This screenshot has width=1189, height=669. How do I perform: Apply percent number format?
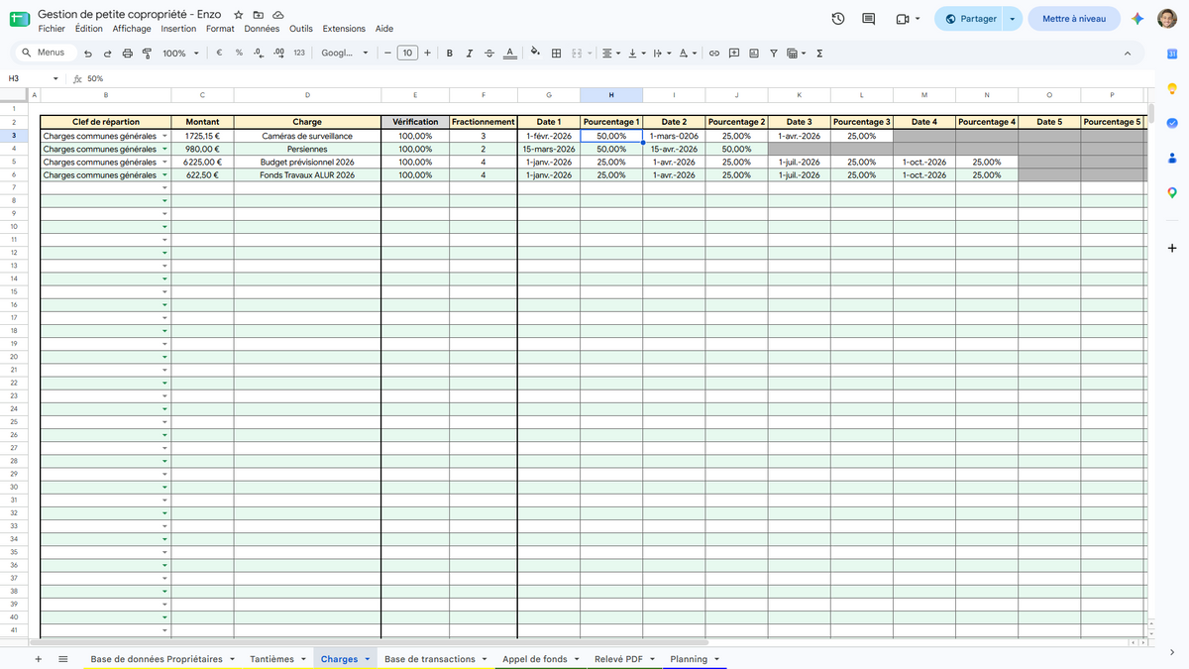[239, 53]
